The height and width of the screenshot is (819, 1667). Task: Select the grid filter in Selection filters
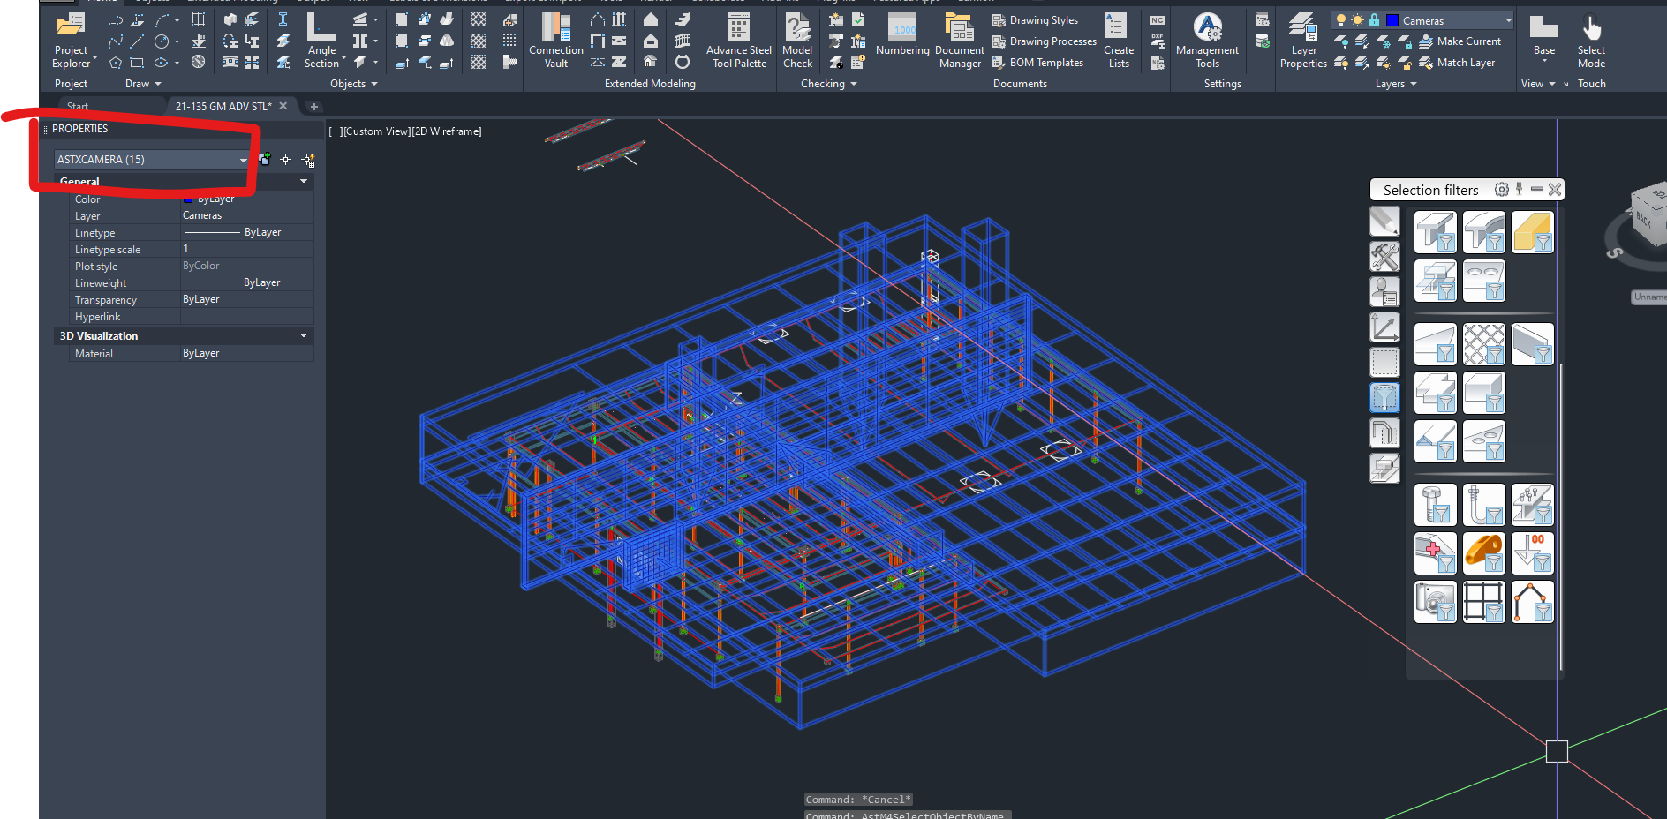click(x=1484, y=601)
